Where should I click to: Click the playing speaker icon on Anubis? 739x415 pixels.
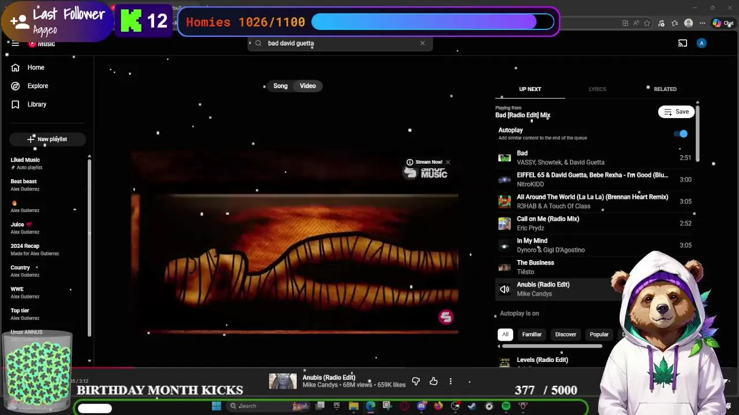point(505,289)
